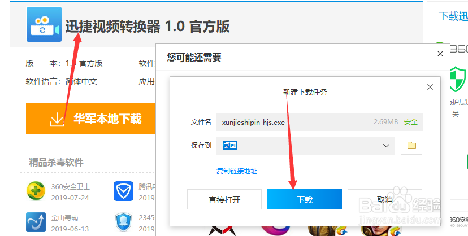Click the 360安全卫士 icon

(36, 191)
